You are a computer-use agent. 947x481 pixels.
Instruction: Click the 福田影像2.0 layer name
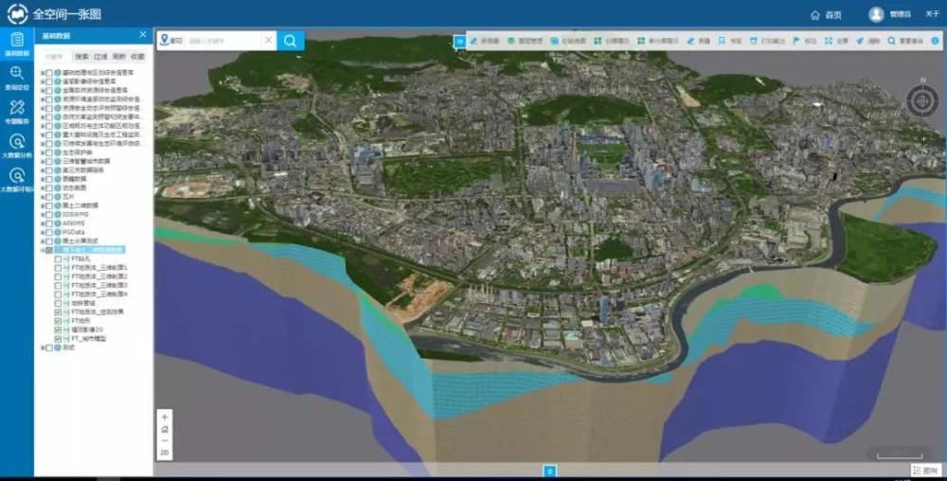87,330
